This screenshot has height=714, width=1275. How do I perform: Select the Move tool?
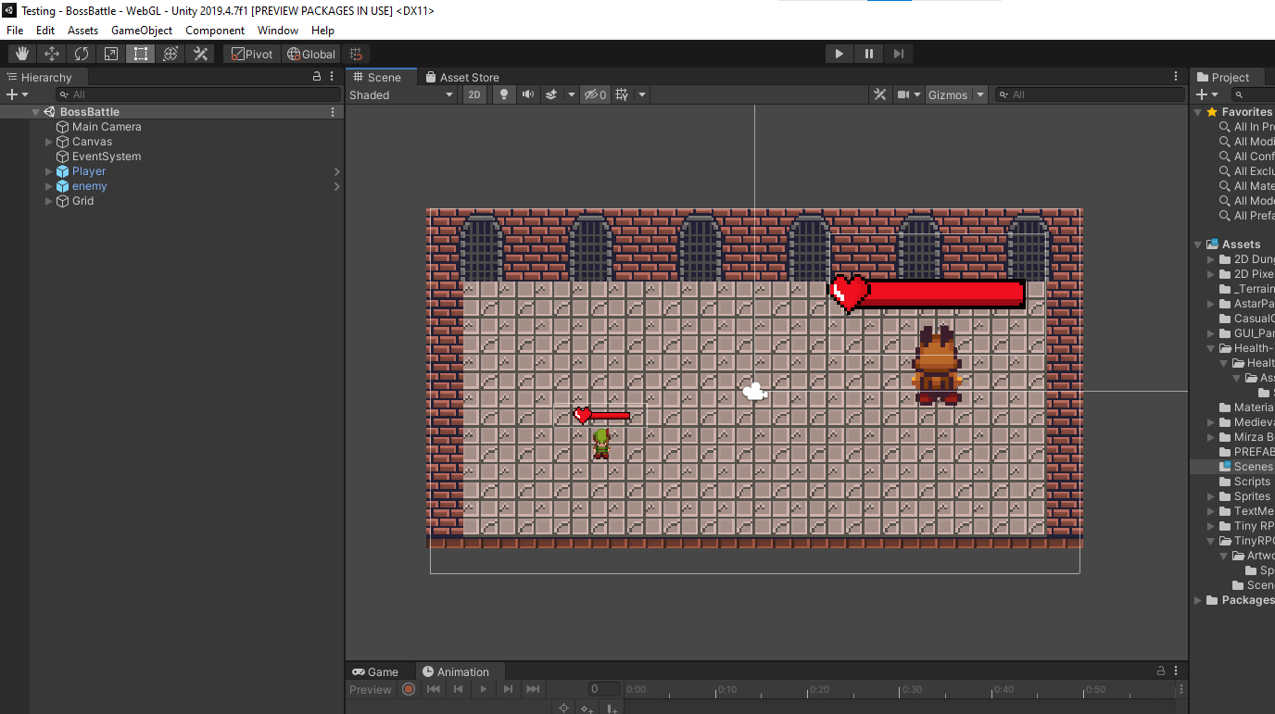coord(52,54)
